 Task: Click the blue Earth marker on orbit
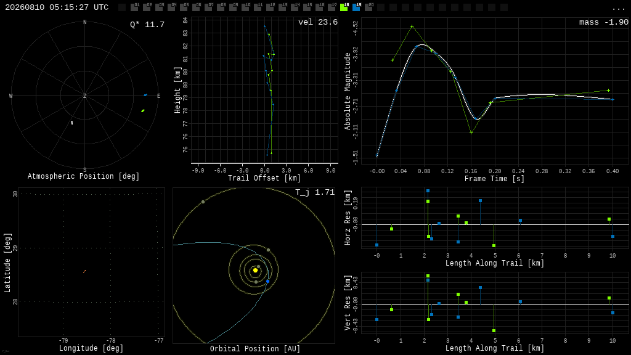[268, 281]
